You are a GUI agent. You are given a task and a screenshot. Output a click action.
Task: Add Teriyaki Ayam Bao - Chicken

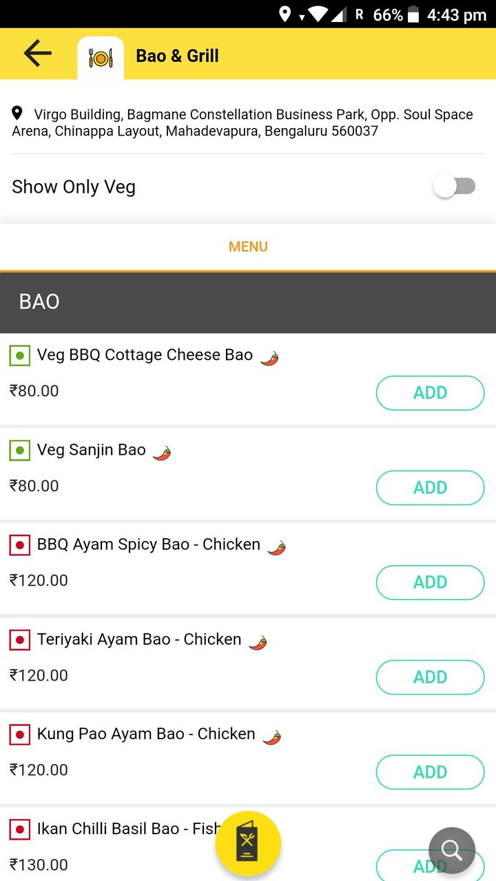click(430, 677)
